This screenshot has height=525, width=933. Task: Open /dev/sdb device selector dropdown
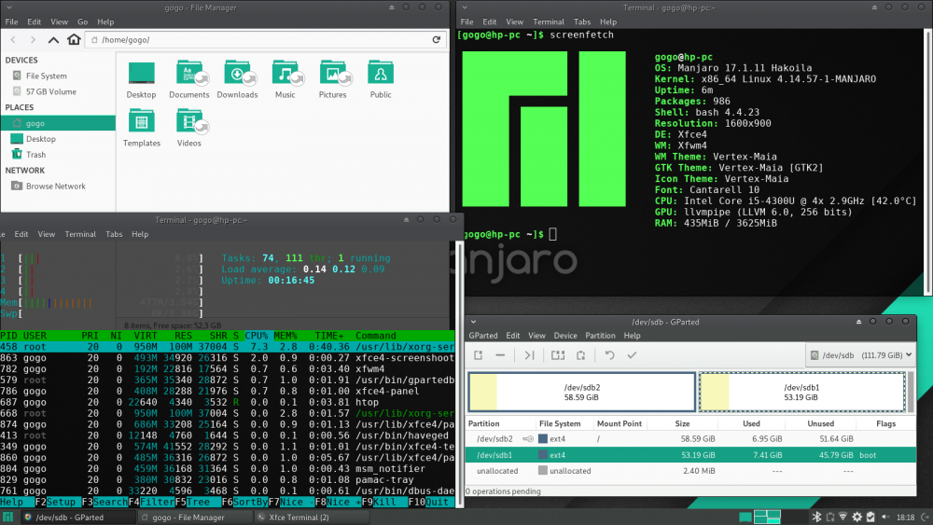coord(860,355)
